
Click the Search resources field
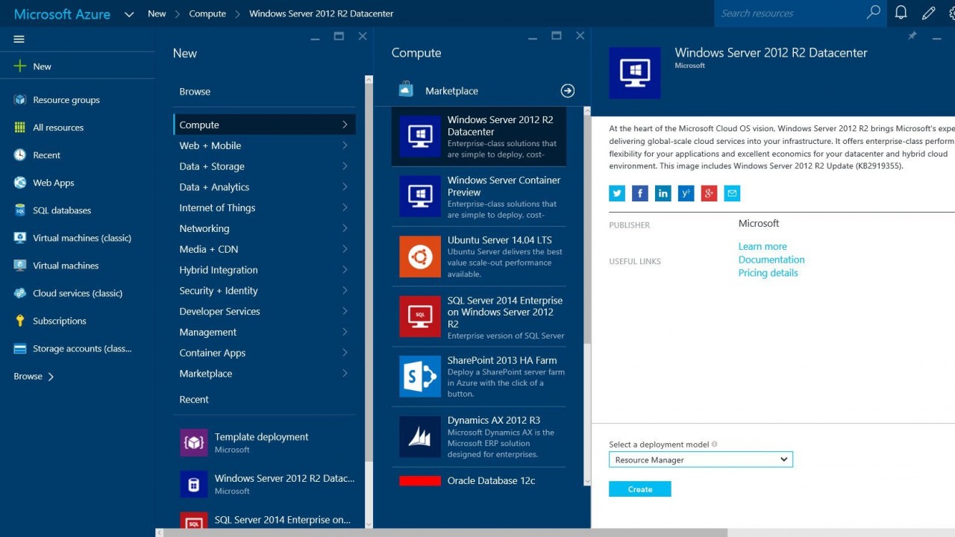point(791,13)
